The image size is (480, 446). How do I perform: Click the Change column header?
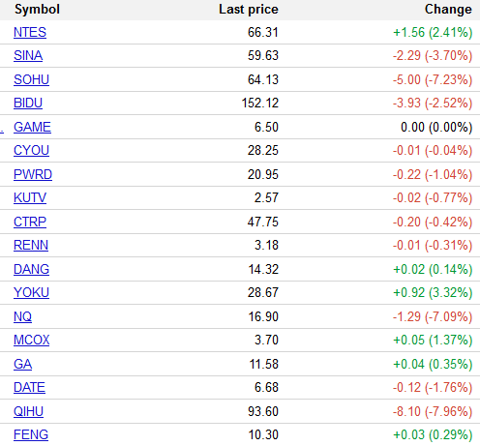(x=448, y=10)
